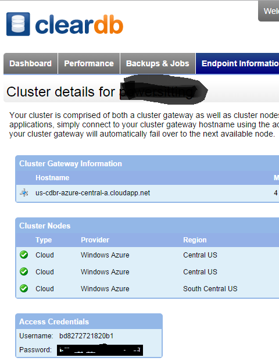279x361 pixels.
Task: Click the Username label
Action: (x=36, y=336)
